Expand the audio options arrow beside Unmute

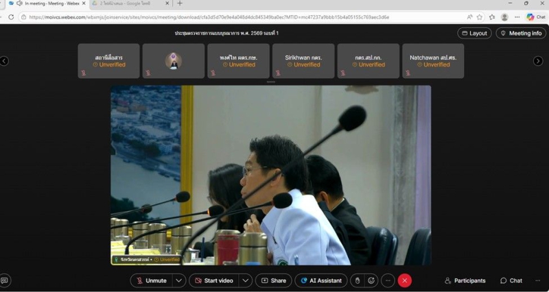(178, 280)
